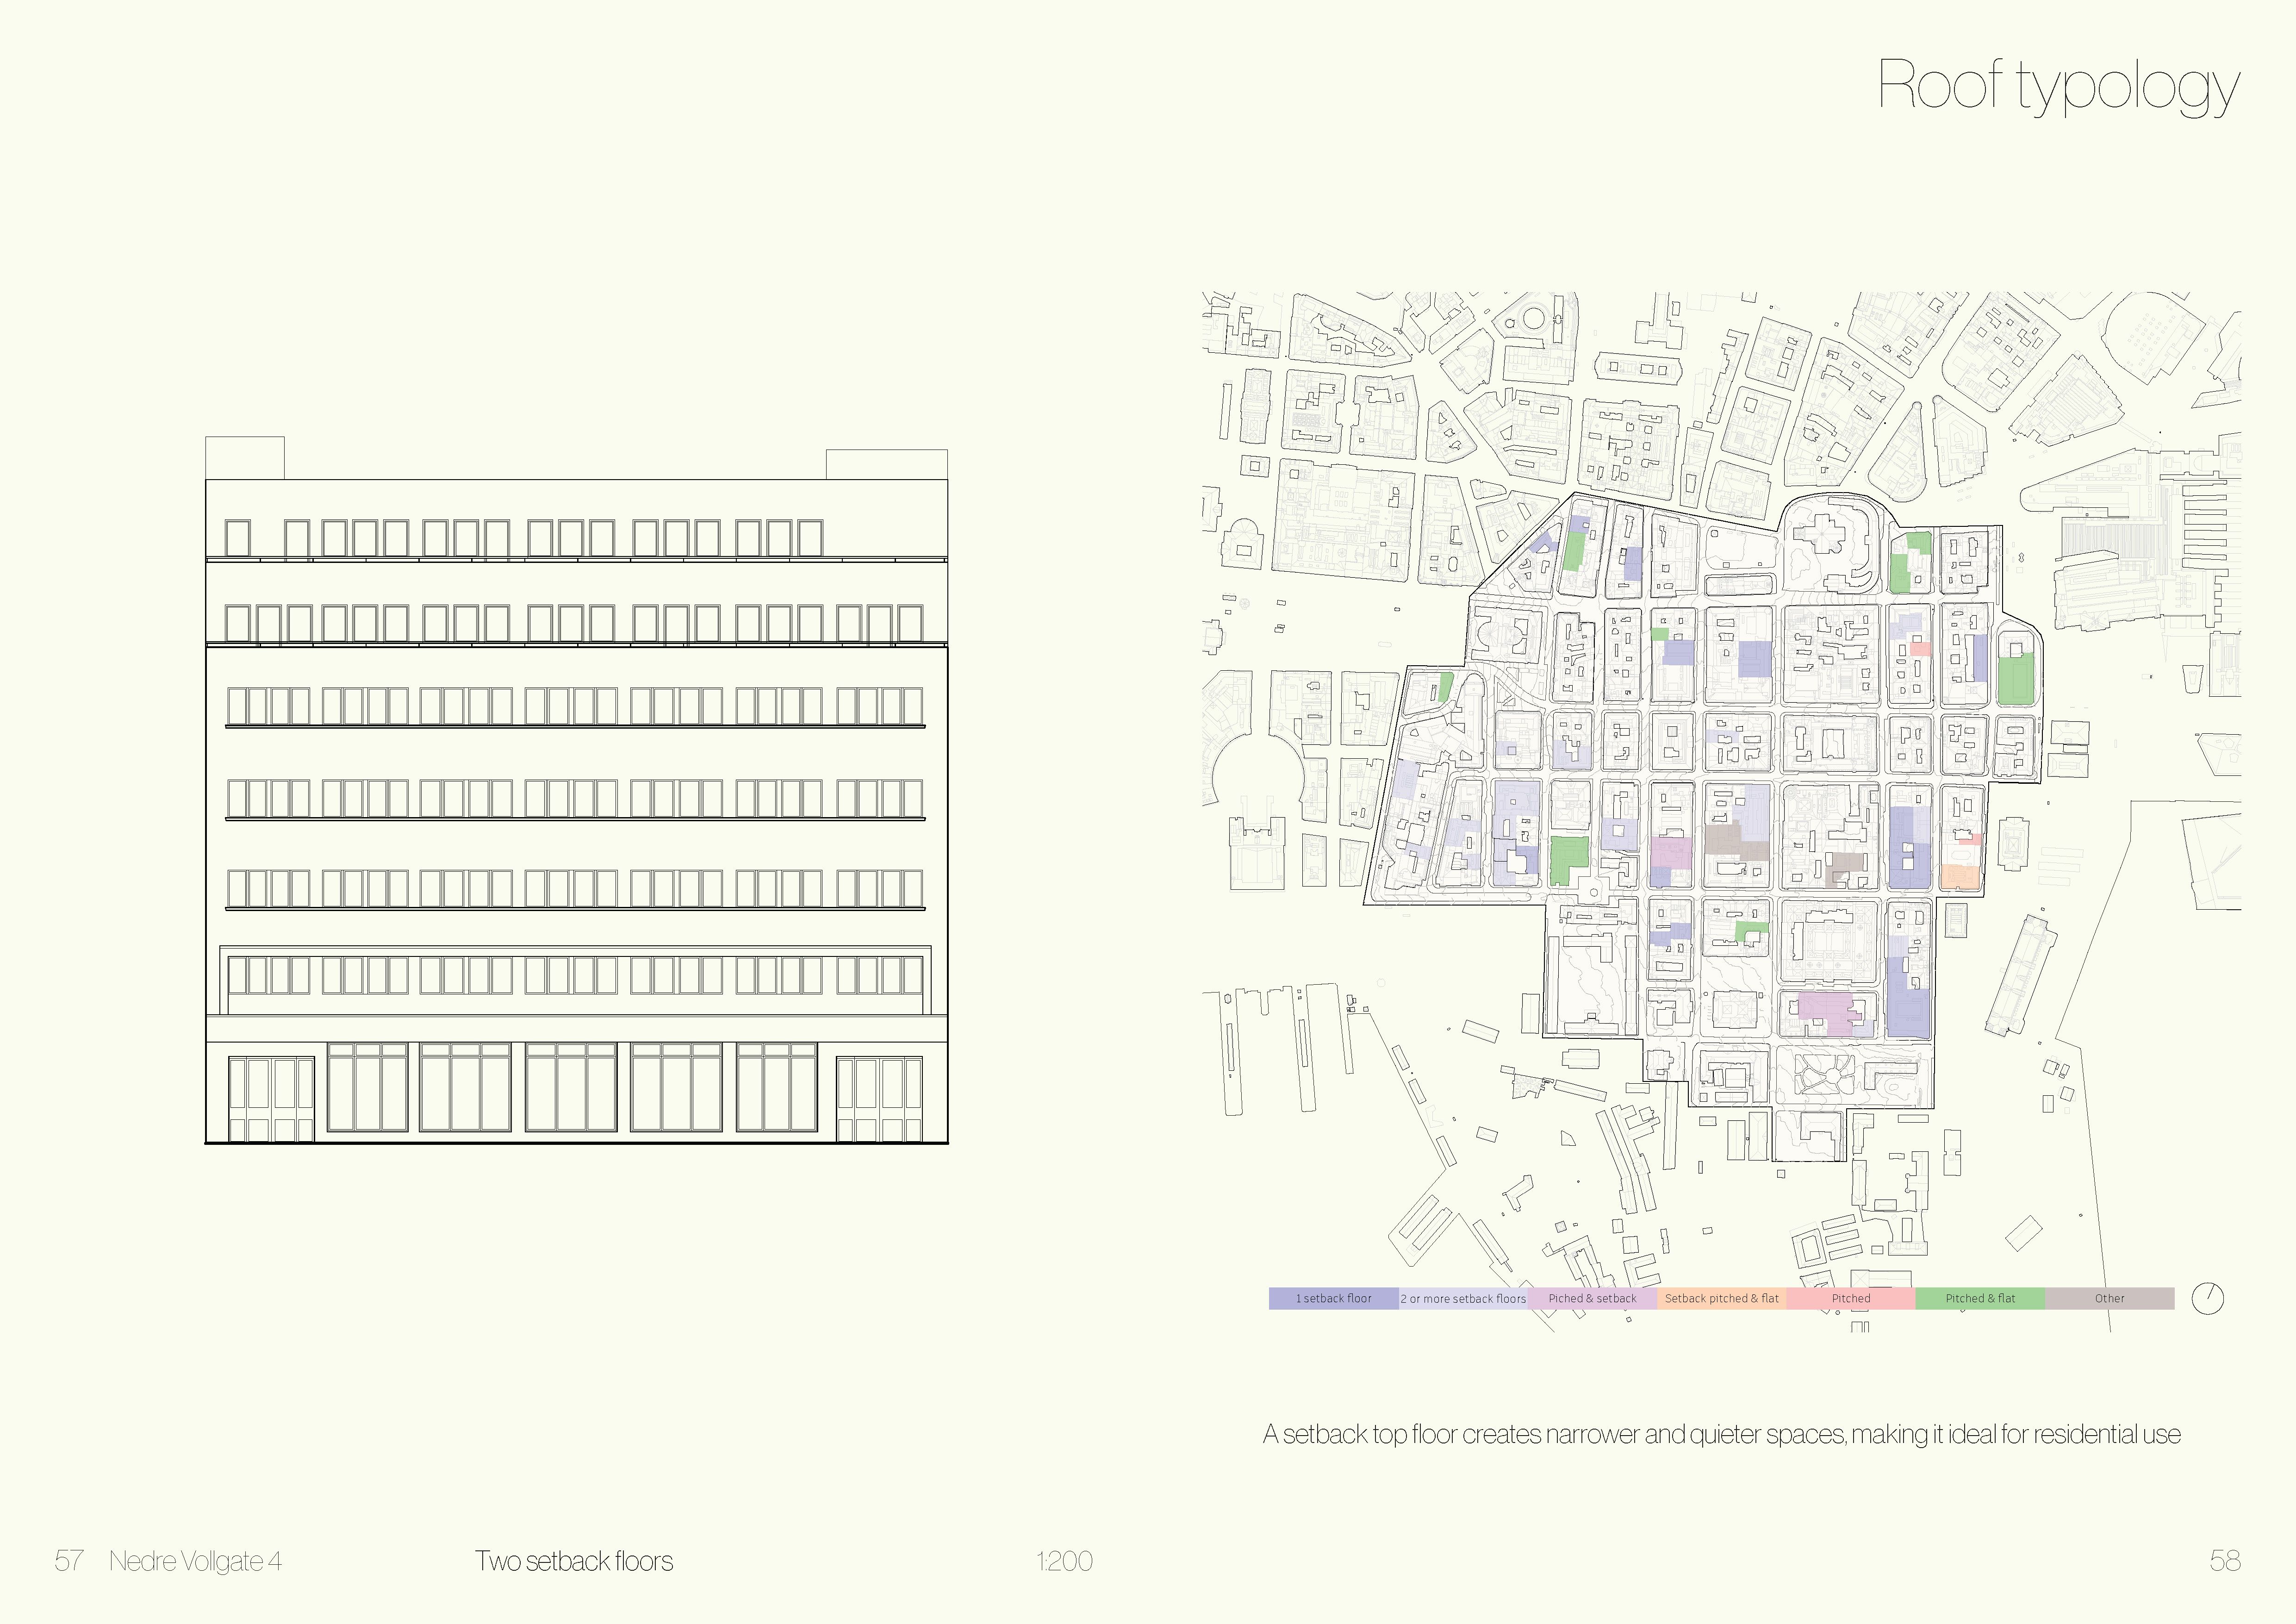Select the 'Piched & setback' legend swatch
This screenshot has width=2296, height=1624.
click(x=1592, y=1298)
